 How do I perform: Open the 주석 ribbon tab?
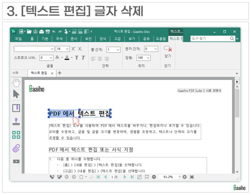tap(59, 39)
